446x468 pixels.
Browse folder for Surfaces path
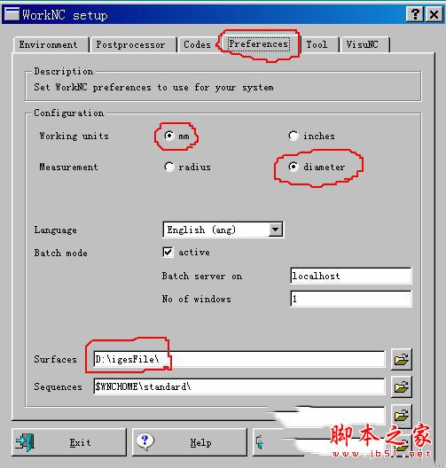point(402,359)
